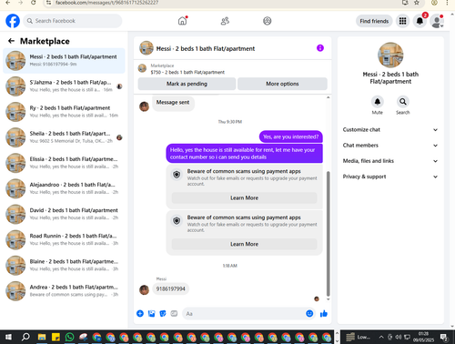The width and height of the screenshot is (455, 344).
Task: Open the David conversation
Action: (x=64, y=214)
